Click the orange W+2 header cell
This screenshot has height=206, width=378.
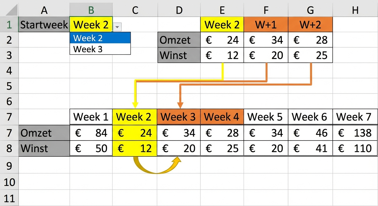click(310, 24)
